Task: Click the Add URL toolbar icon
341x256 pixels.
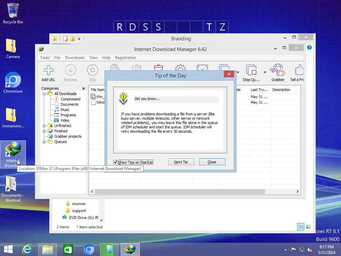Action: click(48, 73)
